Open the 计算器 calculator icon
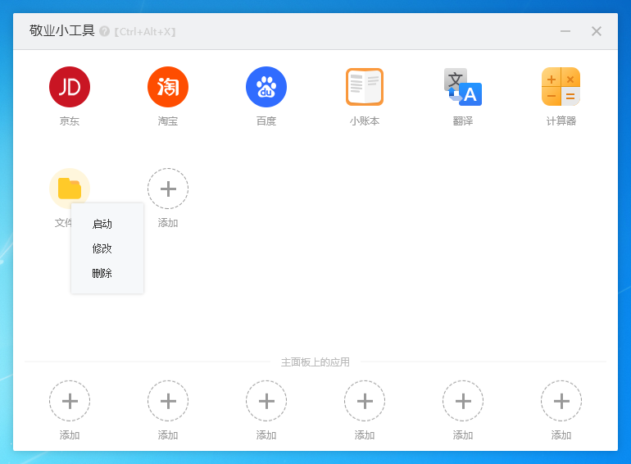The image size is (631, 464). tap(561, 87)
